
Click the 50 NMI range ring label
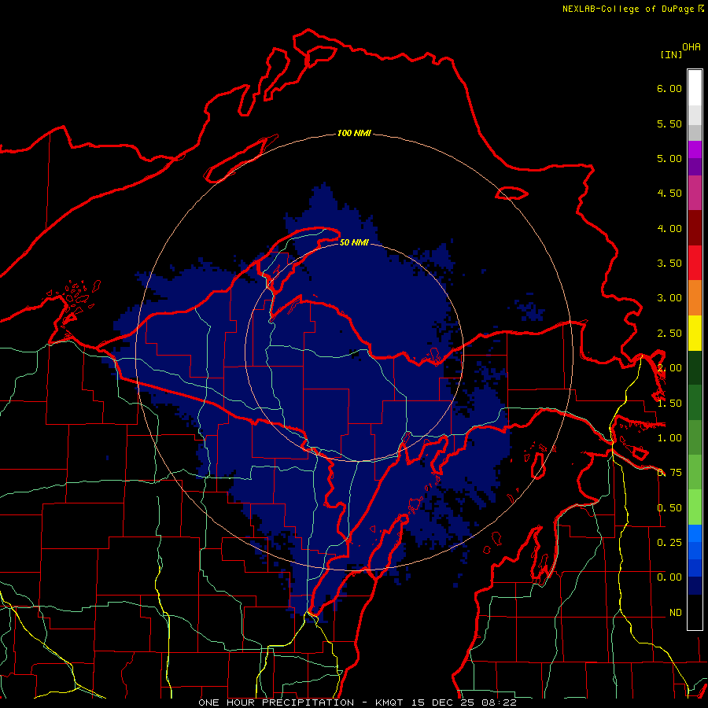(x=354, y=242)
